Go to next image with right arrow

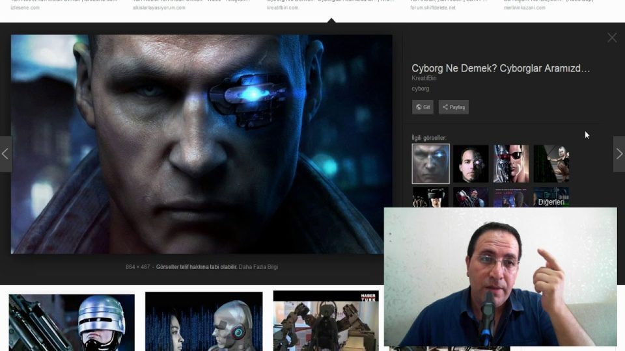click(619, 154)
